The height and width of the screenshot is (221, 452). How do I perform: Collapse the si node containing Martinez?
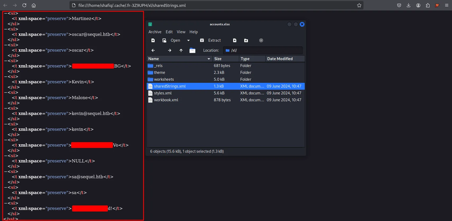click(6, 13)
